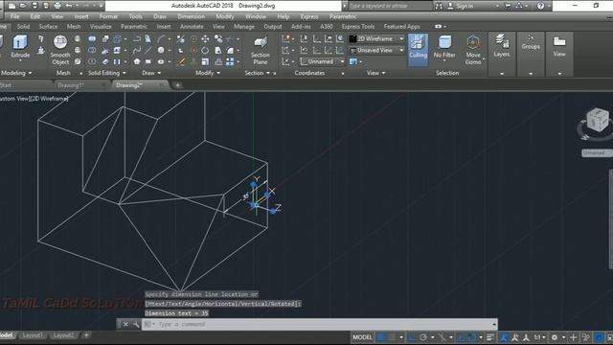Expand the Draw panel
Viewport: 613px width, 345px height.
click(x=151, y=73)
